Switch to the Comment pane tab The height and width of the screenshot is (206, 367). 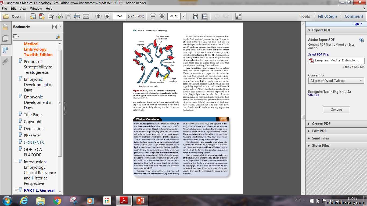coord(354,16)
